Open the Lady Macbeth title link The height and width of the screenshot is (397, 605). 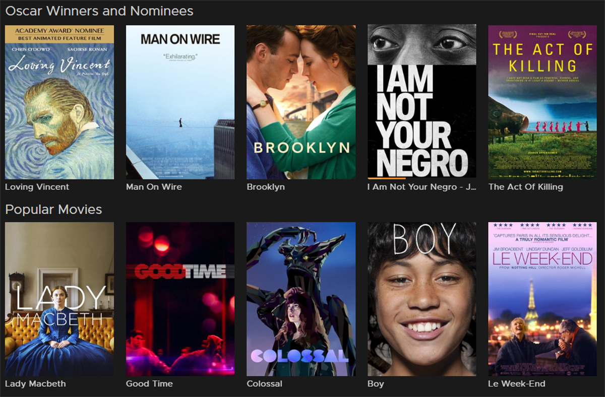click(35, 384)
